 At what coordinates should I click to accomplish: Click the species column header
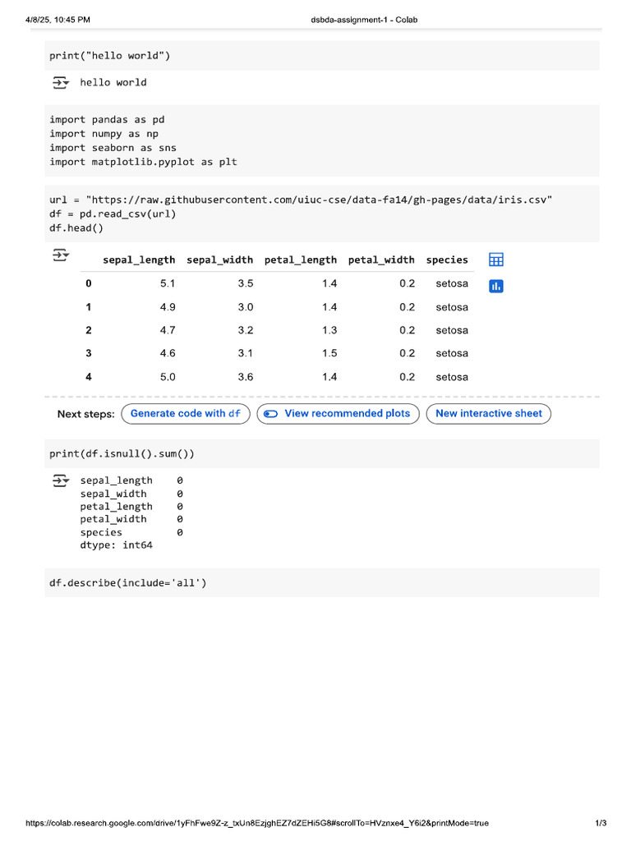tap(446, 260)
